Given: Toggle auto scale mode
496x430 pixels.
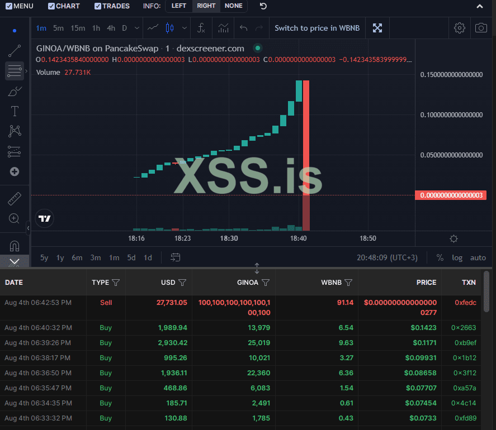Looking at the screenshot, I should click(478, 257).
